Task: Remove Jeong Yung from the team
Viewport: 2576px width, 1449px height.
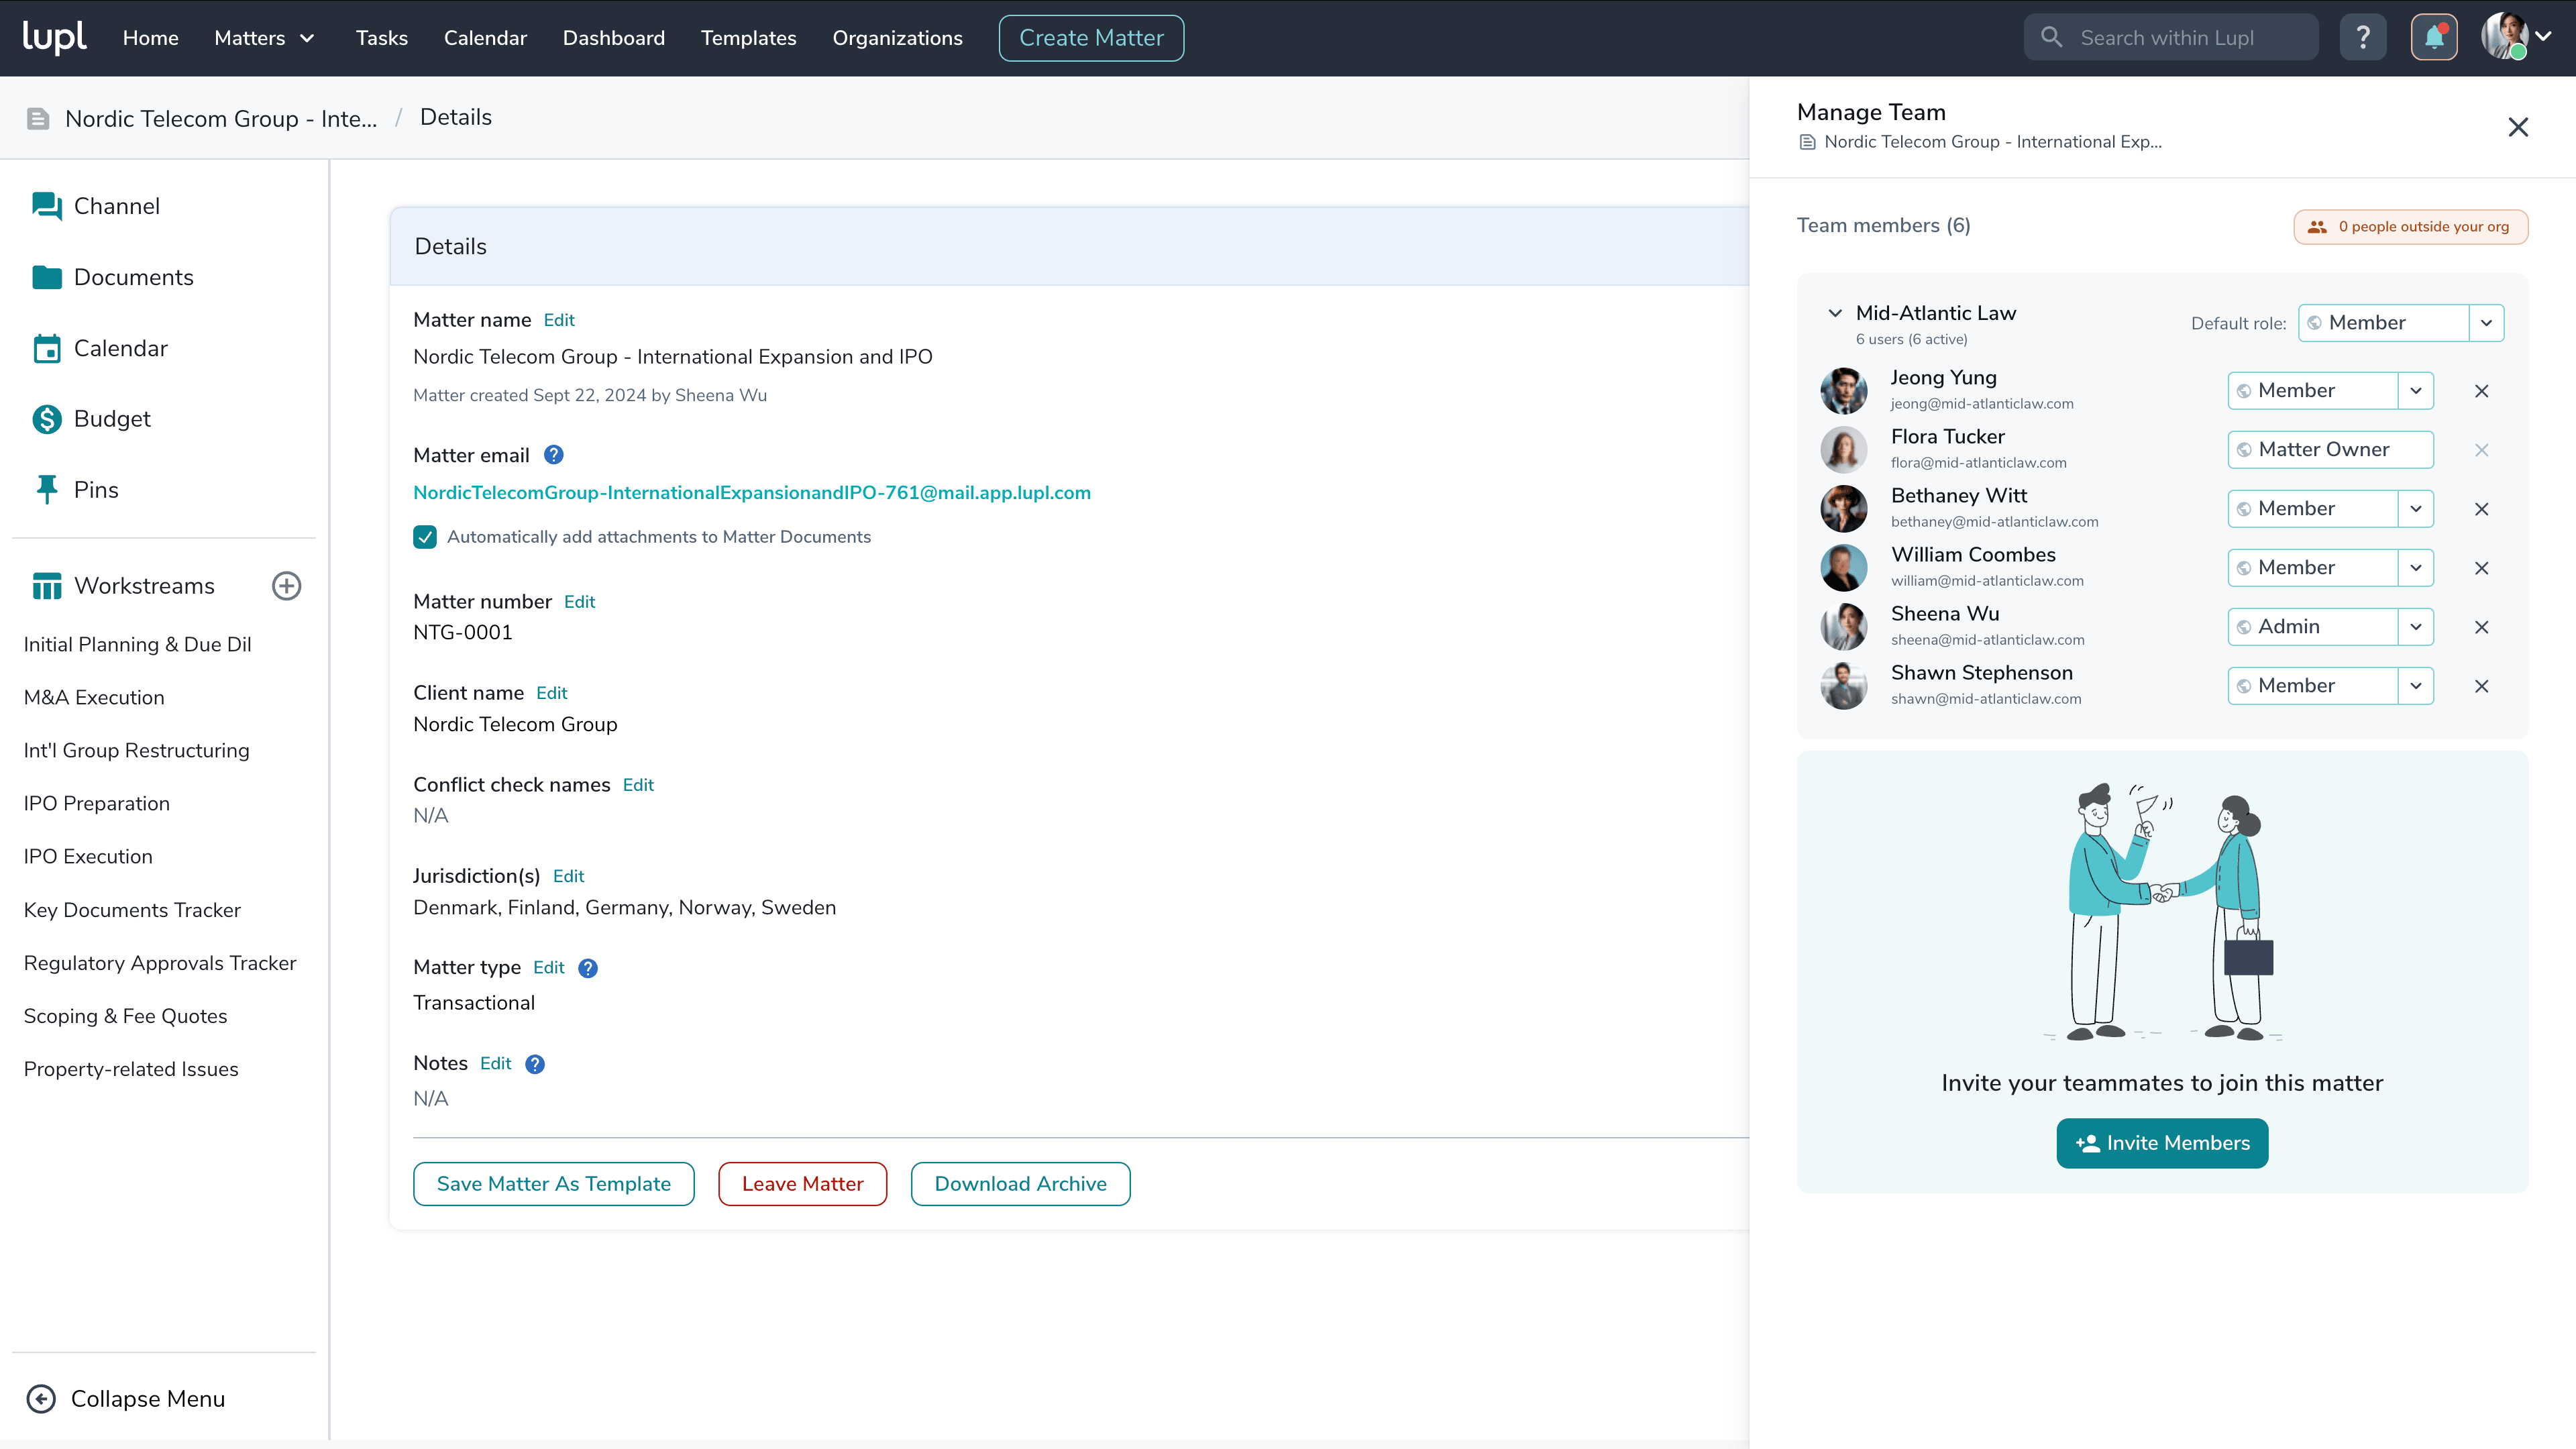Action: [2481, 391]
